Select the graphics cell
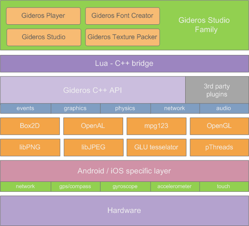The width and height of the screenshot is (249, 226). [76, 108]
